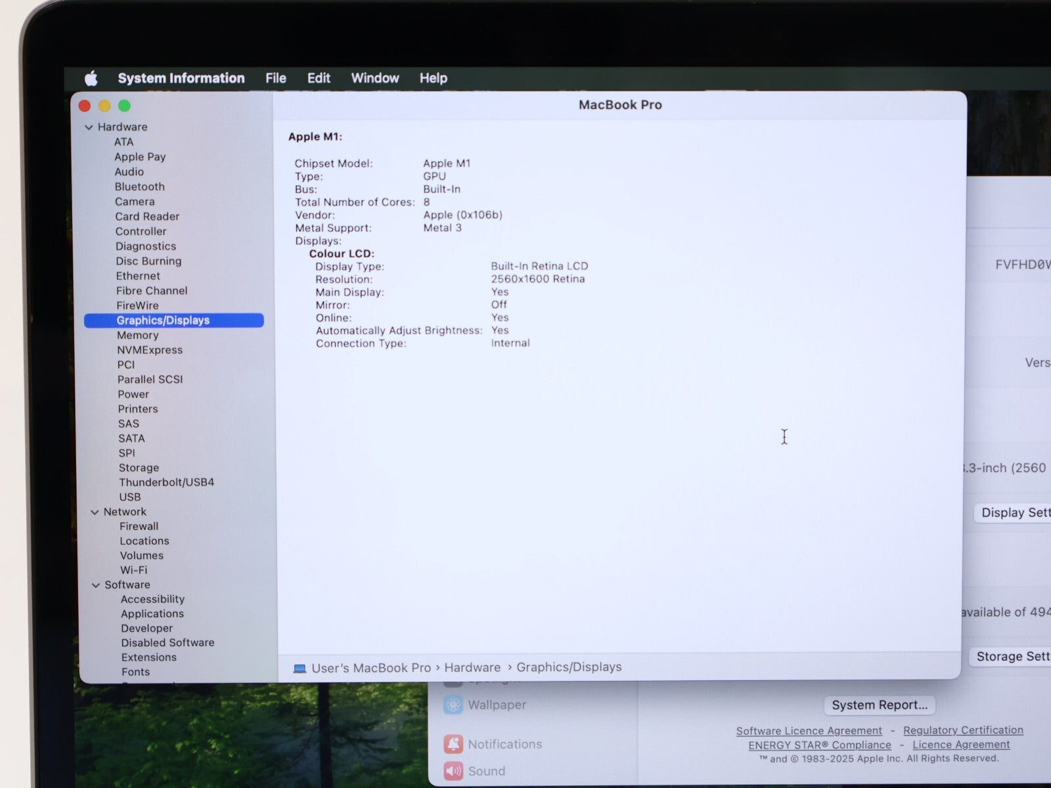Select Parallel SCSI in the sidebar
This screenshot has height=788, width=1051.
click(x=150, y=380)
